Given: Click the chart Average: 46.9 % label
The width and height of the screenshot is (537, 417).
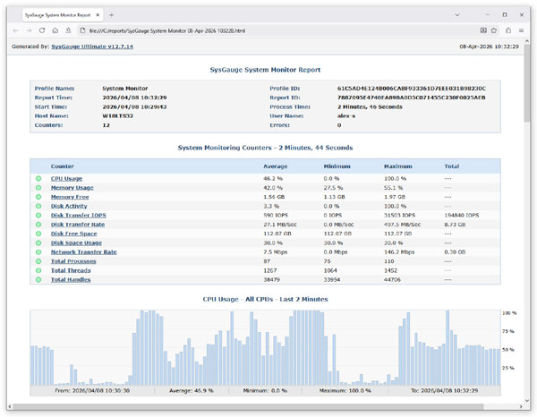Looking at the screenshot, I should (x=192, y=391).
